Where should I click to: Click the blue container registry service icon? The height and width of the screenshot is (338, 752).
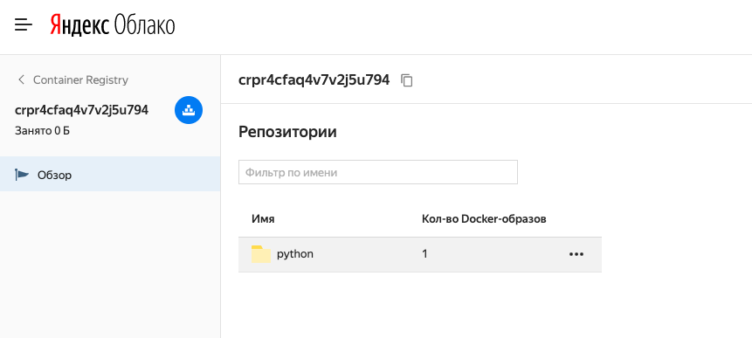pyautogui.click(x=189, y=110)
